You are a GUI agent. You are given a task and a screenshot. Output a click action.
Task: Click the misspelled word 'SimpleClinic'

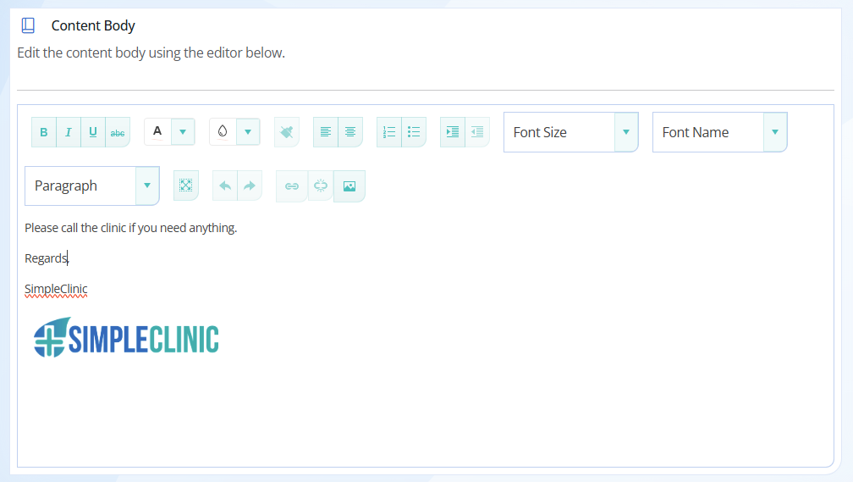pos(56,289)
